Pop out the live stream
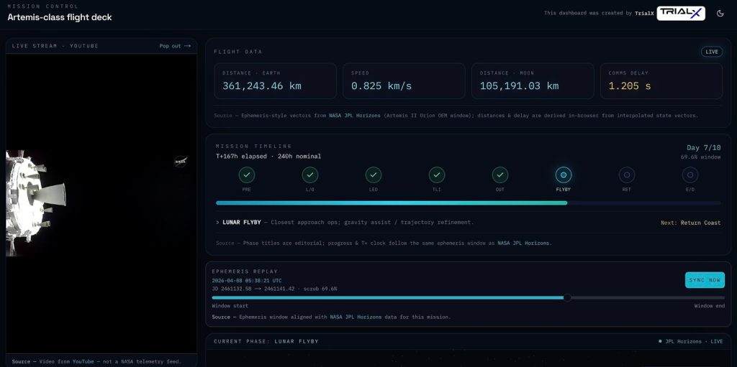This screenshot has width=737, height=367. pyautogui.click(x=175, y=46)
